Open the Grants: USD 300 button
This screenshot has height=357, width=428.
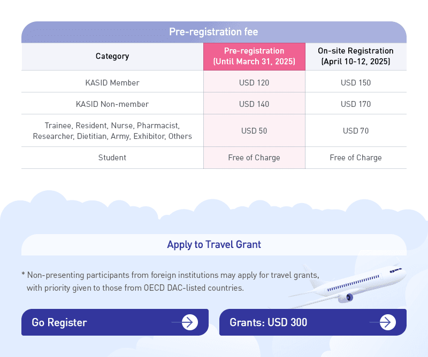(x=313, y=322)
